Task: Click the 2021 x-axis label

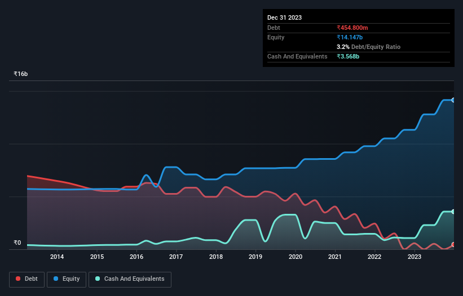Action: pos(335,257)
